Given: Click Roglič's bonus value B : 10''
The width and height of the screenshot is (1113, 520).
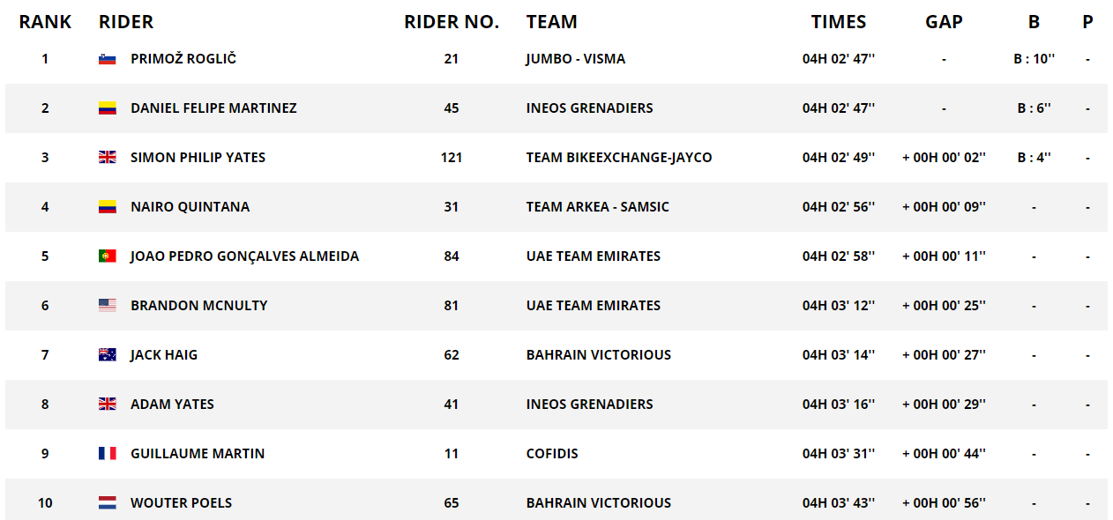Looking at the screenshot, I should [x=1034, y=59].
